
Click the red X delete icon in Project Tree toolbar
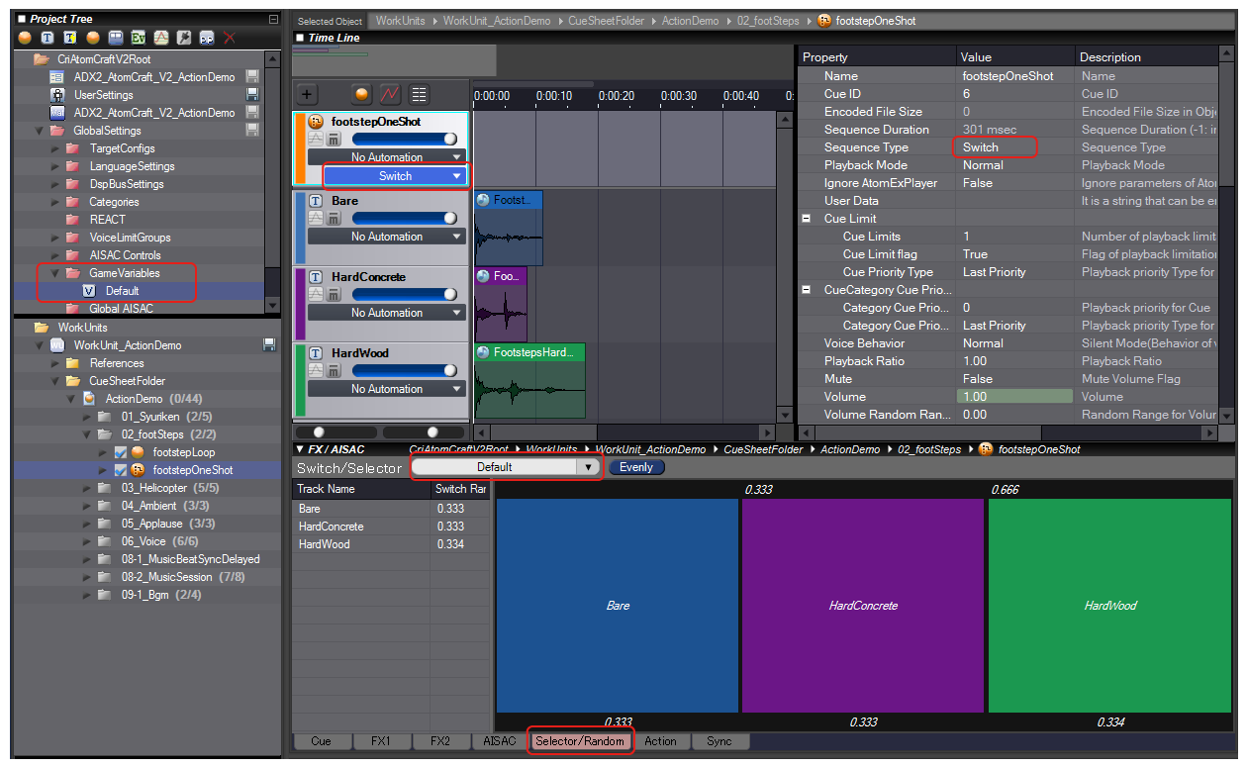(230, 38)
